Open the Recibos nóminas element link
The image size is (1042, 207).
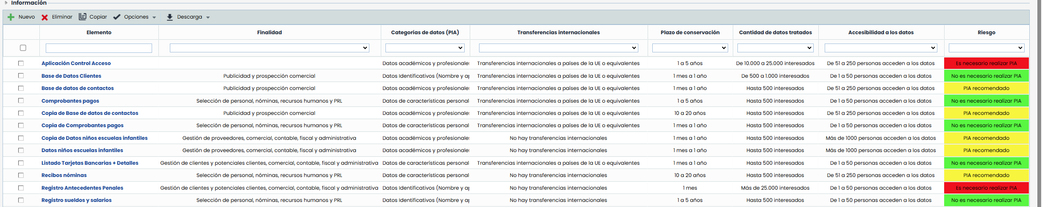pyautogui.click(x=64, y=175)
